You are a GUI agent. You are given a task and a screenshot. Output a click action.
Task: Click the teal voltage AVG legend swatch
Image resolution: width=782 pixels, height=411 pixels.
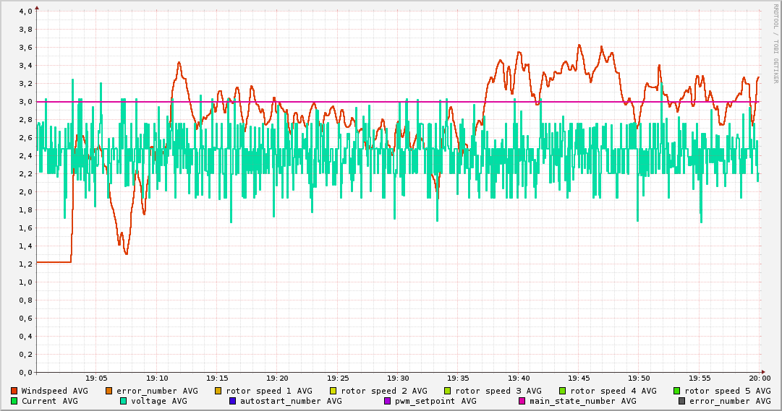[124, 401]
